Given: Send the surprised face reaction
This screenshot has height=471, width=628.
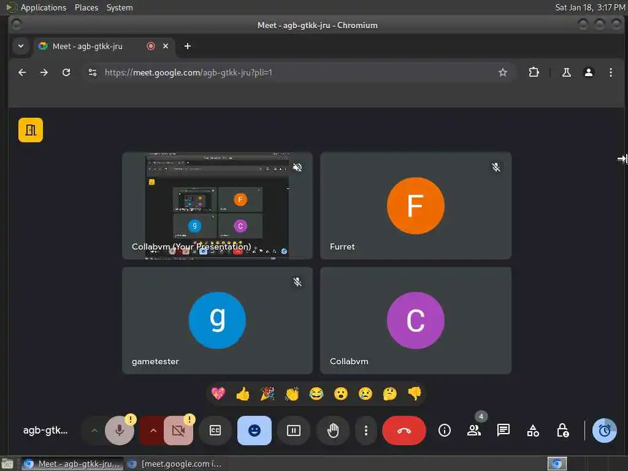Looking at the screenshot, I should (x=341, y=394).
